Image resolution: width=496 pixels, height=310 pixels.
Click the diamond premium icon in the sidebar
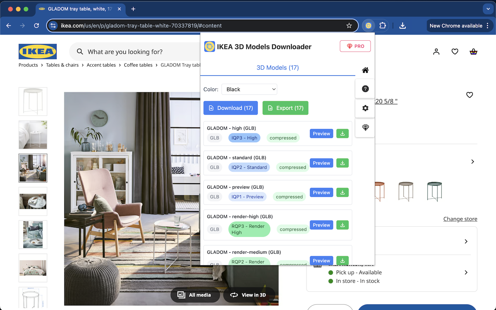pyautogui.click(x=365, y=127)
